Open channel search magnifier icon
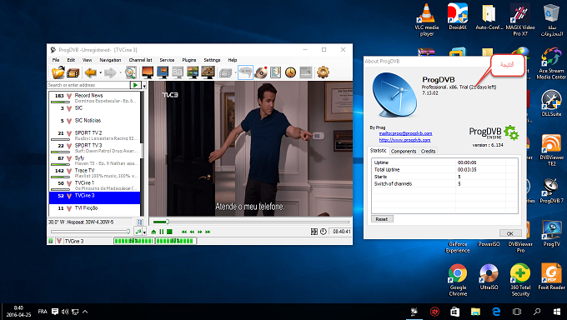This screenshot has height=320, width=567. 130,72
